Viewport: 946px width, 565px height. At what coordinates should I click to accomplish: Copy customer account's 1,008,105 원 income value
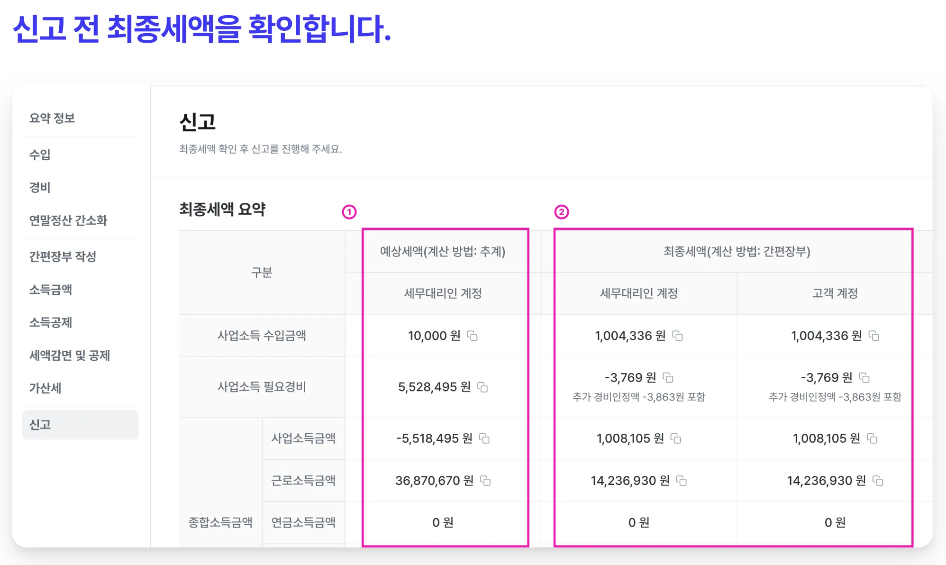coord(872,438)
